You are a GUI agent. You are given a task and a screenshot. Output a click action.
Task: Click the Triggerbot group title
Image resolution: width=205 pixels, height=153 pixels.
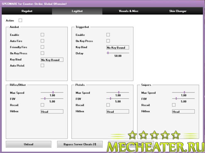click(x=82, y=27)
